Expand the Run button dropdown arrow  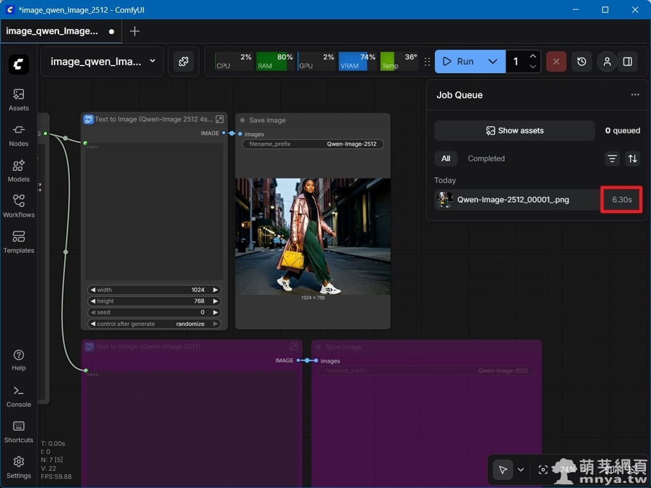coord(493,62)
